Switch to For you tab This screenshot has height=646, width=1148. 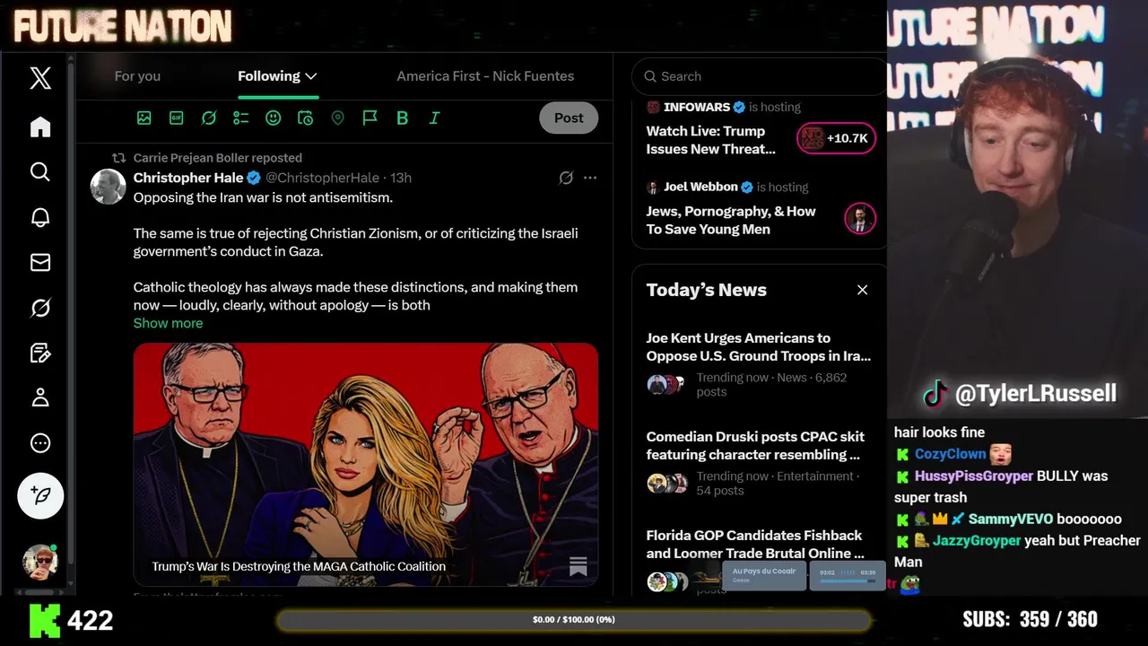click(x=137, y=76)
